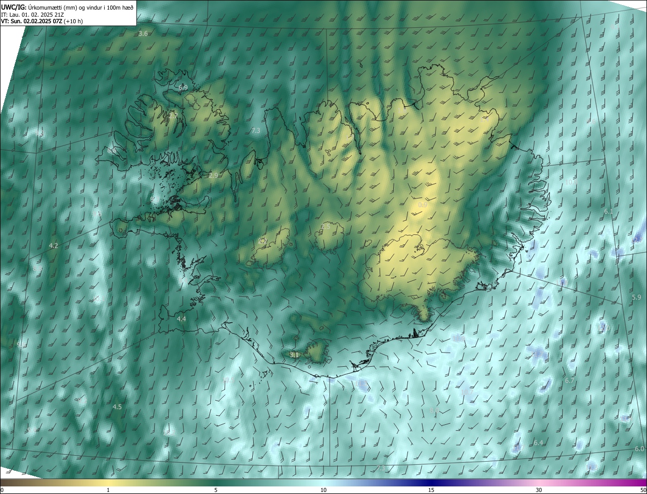Click the 3.1 value label on map

pos(295,355)
